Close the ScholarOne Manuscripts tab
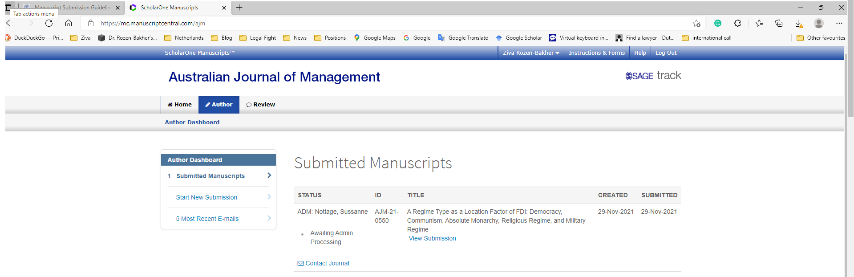 tap(224, 8)
